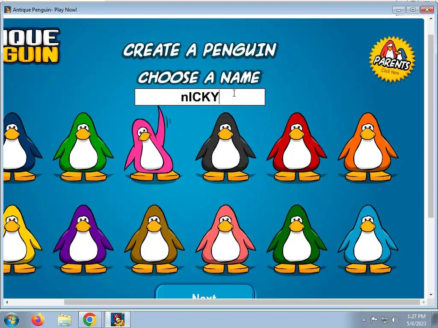Pick the brown penguin
Image resolution: width=438 pixels, height=328 pixels.
coord(154,239)
